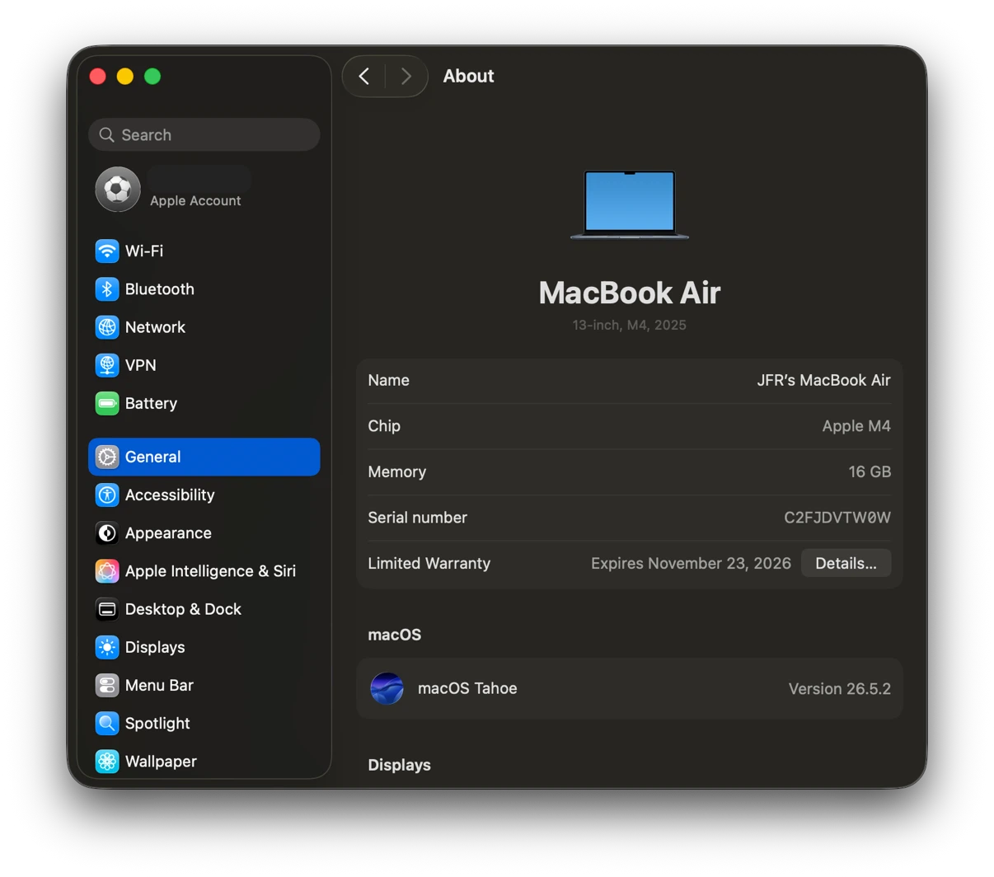Click the search magnifying glass icon
Viewport: 994px width, 877px height.
[107, 134]
